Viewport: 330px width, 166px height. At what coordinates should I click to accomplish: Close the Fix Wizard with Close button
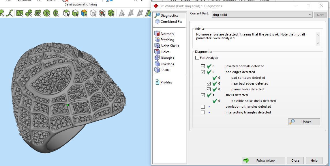click(x=295, y=161)
